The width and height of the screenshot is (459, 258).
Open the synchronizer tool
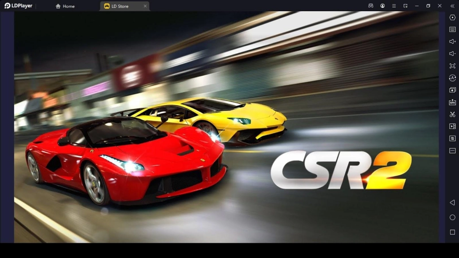pyautogui.click(x=451, y=138)
